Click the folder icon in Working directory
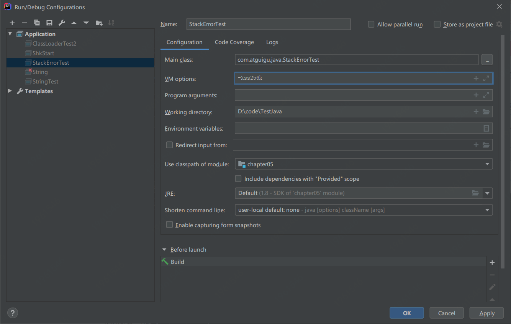 (x=486, y=112)
